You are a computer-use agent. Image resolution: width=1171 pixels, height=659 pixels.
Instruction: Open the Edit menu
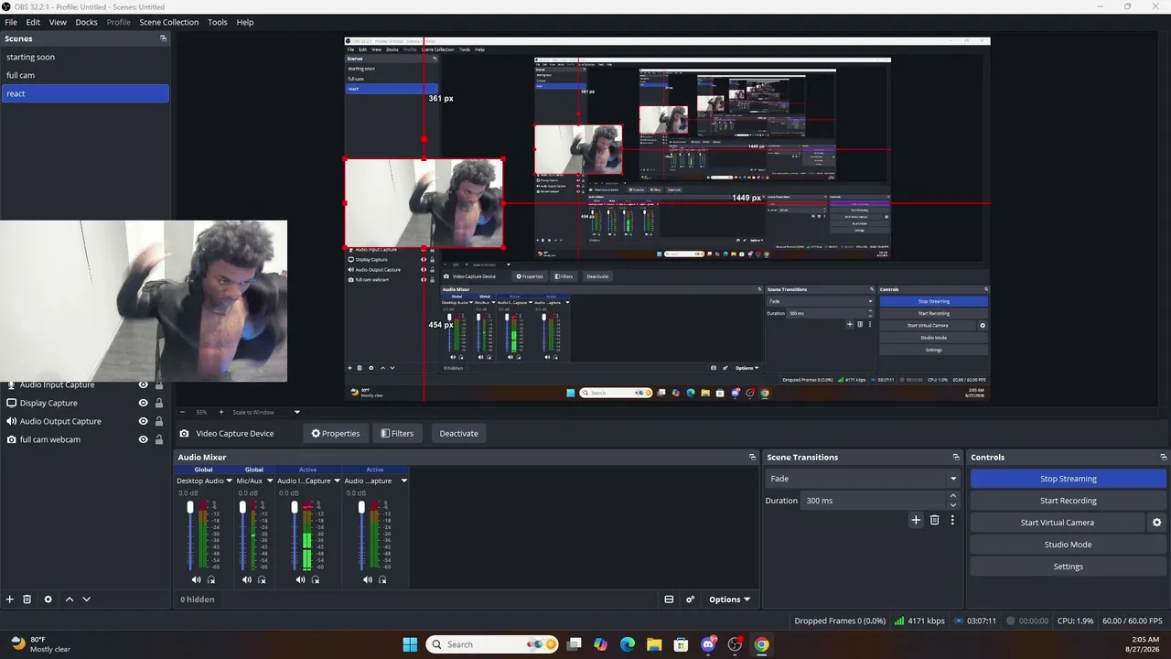(x=33, y=22)
